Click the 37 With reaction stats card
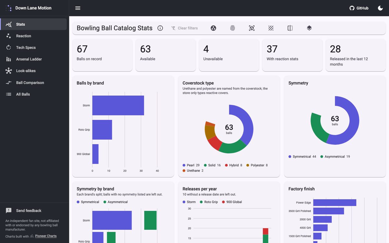 coord(292,55)
